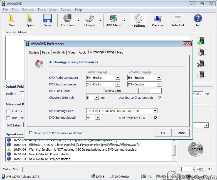This screenshot has height=180, width=217.
Task: Click the PAL status bar icon
Action: pos(144,176)
